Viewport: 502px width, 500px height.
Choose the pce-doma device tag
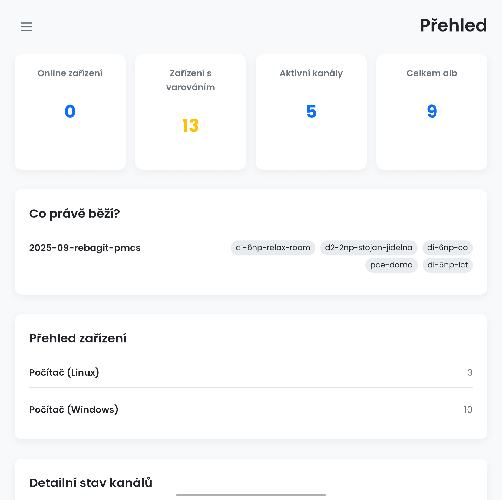[x=391, y=265]
